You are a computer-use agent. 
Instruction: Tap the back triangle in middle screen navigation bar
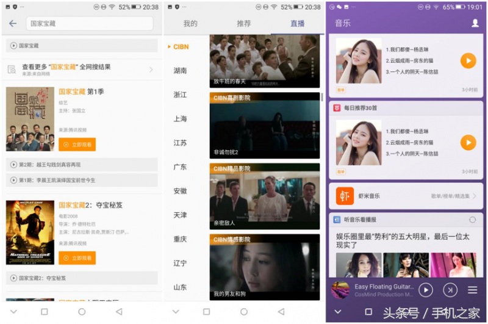pos(281,312)
